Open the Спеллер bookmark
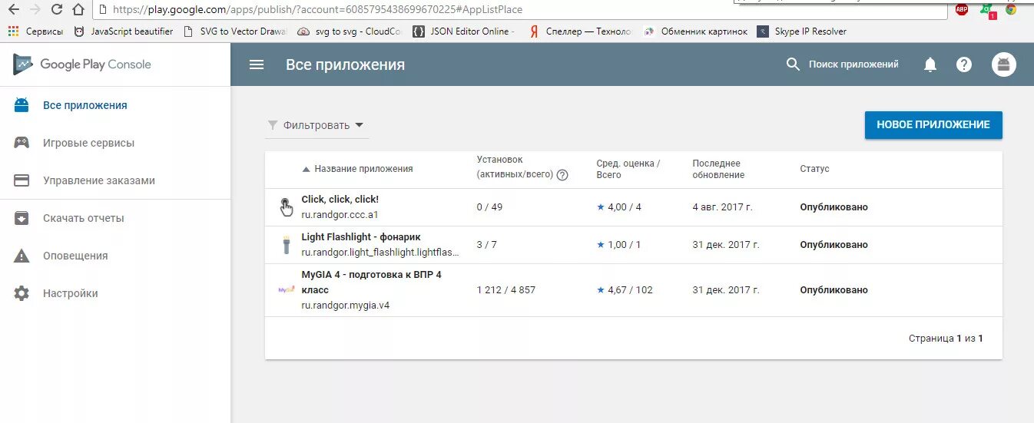The image size is (1034, 423). pyautogui.click(x=579, y=31)
